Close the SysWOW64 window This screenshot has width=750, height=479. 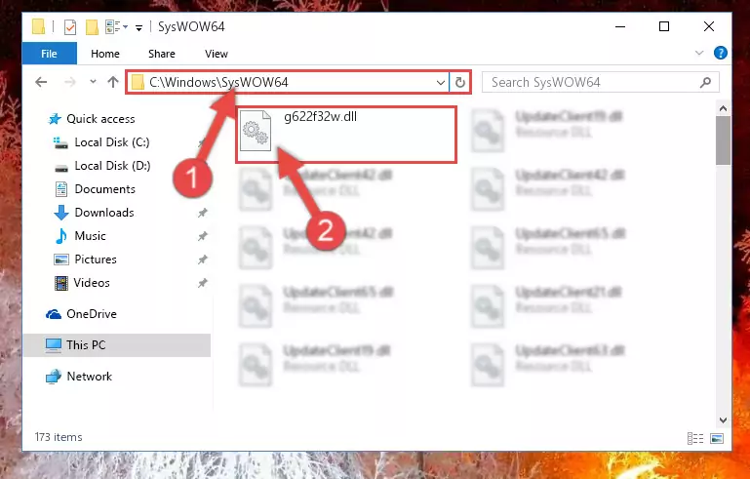pyautogui.click(x=709, y=26)
